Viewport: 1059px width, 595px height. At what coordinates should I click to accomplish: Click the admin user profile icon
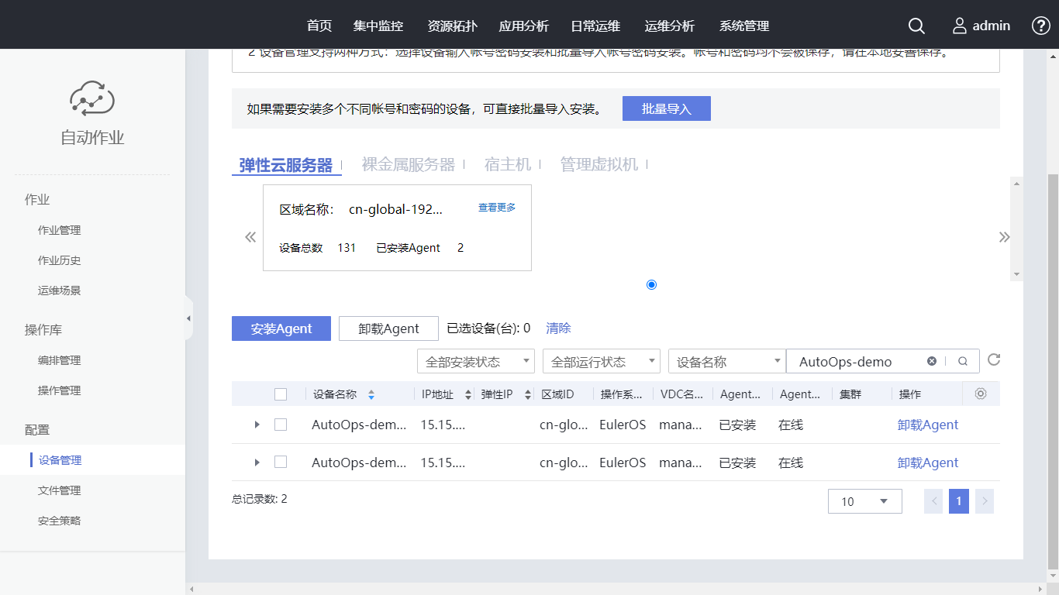[x=960, y=26]
